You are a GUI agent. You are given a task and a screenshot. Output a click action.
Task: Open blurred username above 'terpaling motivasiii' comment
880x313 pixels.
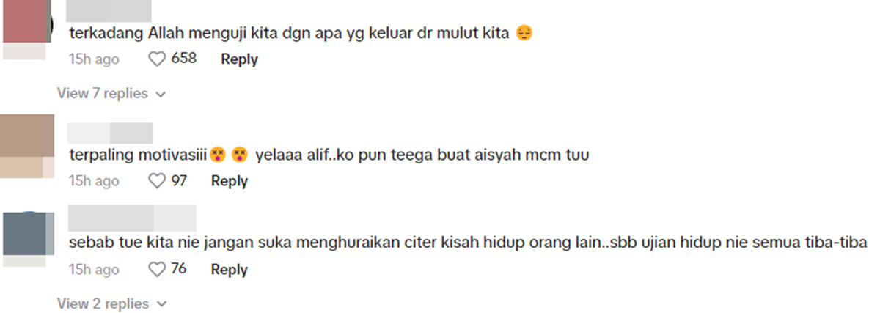point(109,132)
